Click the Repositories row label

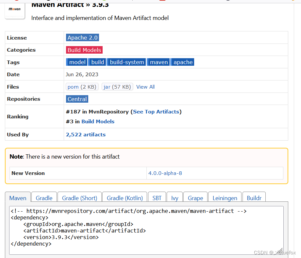[x=24, y=99]
